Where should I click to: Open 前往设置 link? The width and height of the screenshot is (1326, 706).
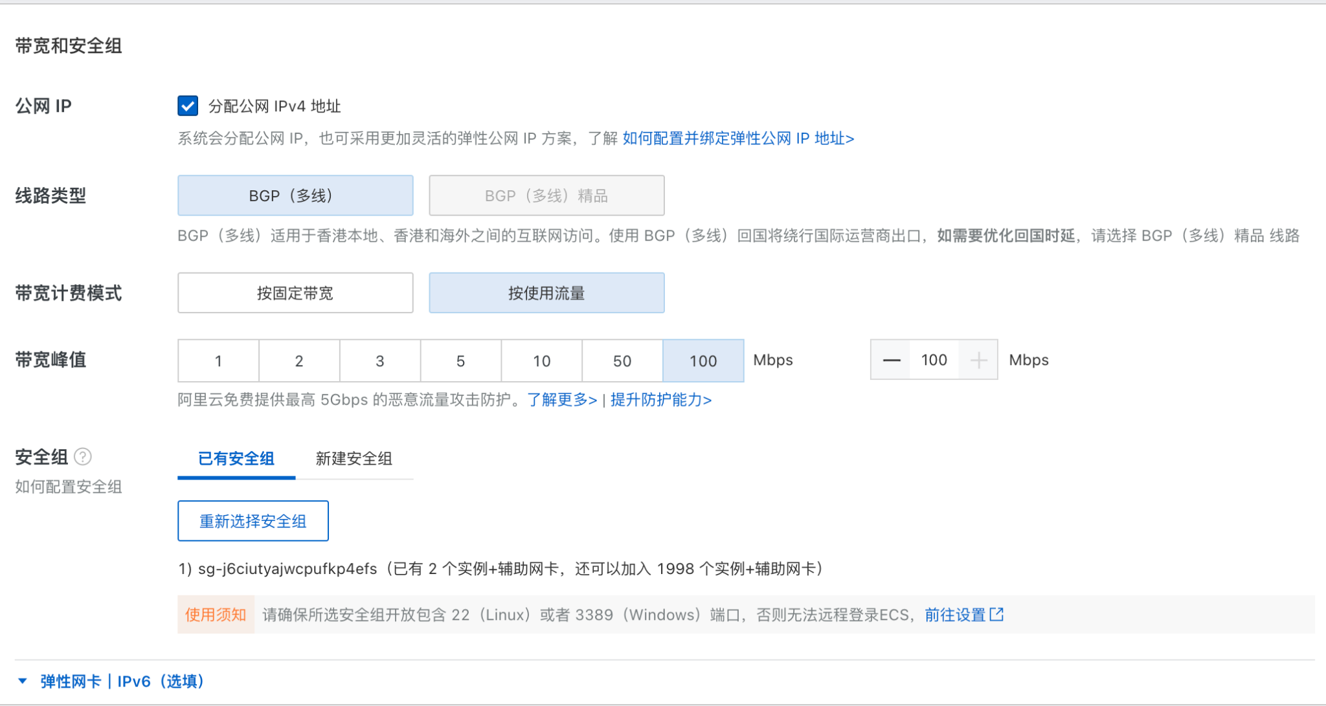pos(955,615)
